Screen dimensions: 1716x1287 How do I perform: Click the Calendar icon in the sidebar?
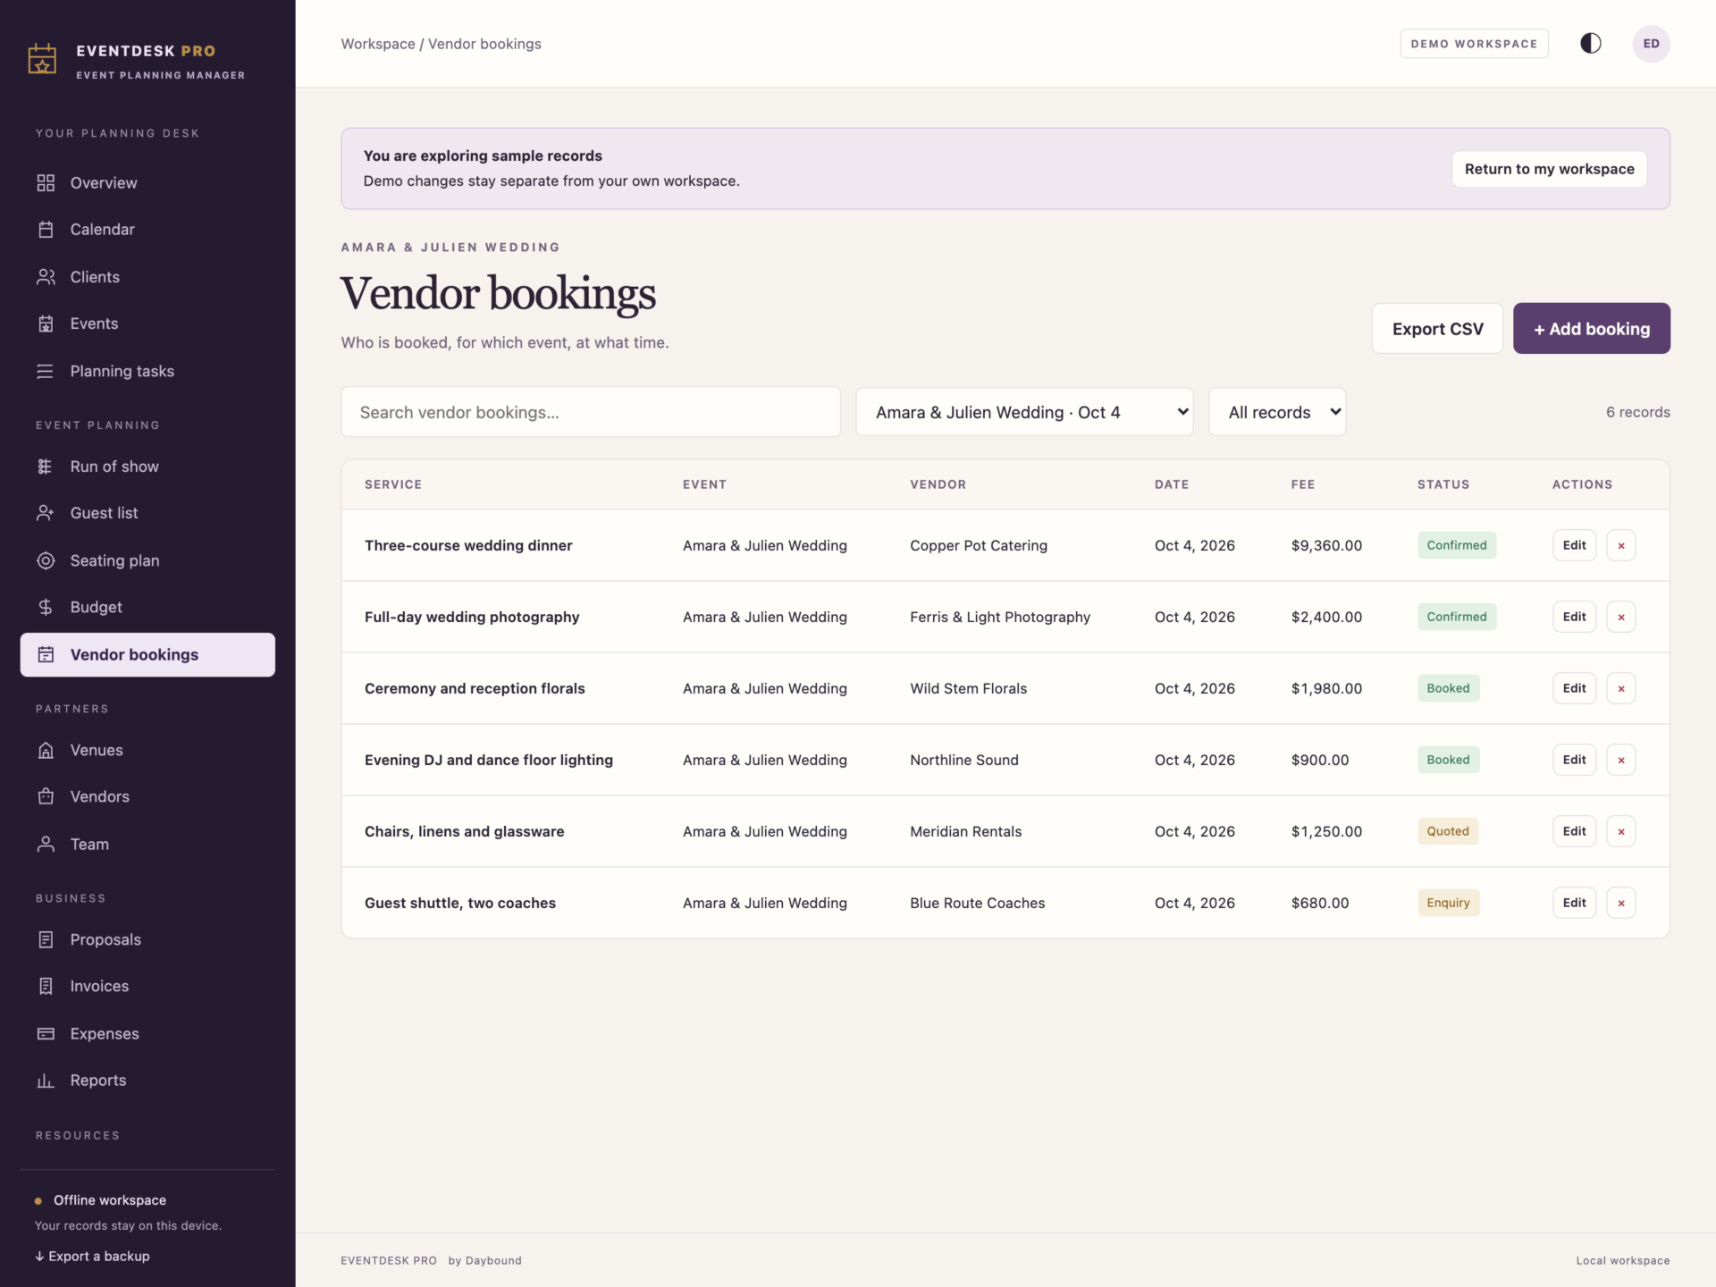point(46,230)
